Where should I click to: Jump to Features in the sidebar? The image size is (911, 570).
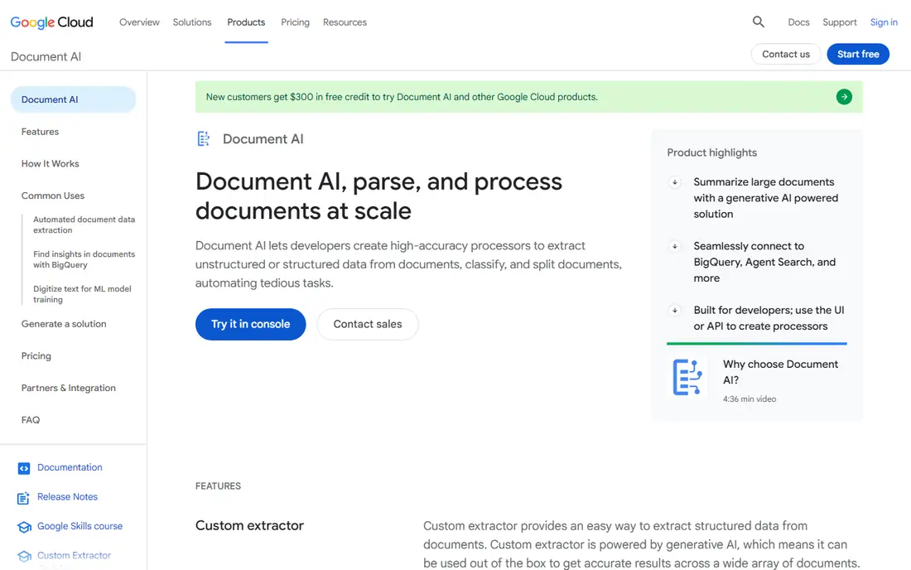(x=40, y=132)
